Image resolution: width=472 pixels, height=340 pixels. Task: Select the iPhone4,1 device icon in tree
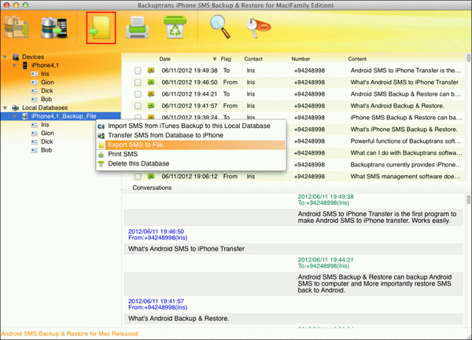25,65
